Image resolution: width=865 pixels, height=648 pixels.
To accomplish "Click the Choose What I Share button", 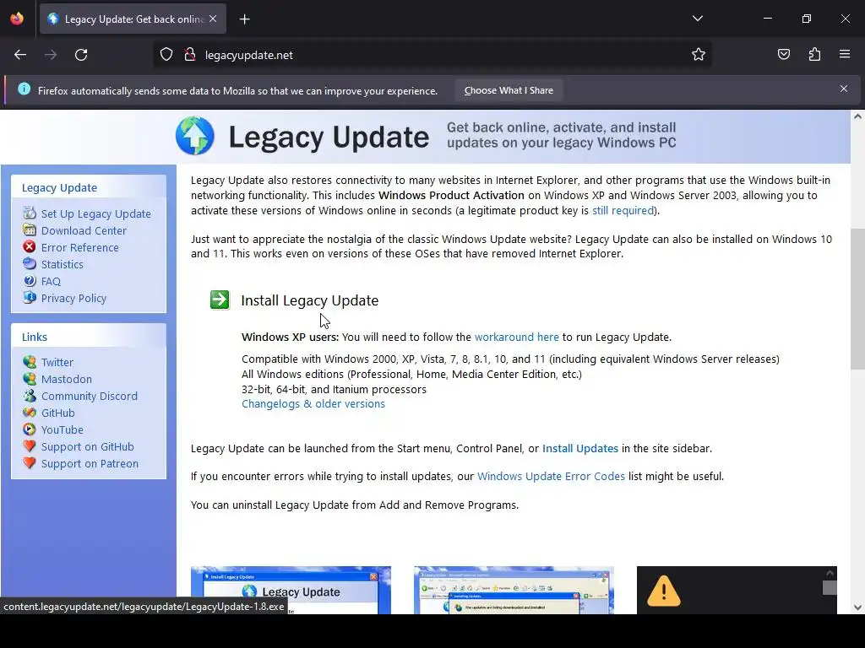I will coord(509,90).
